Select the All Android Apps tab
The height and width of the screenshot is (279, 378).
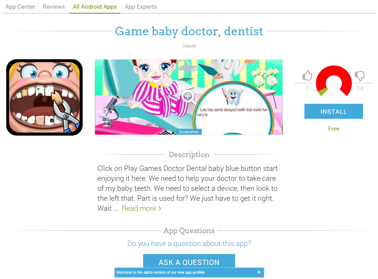point(95,7)
